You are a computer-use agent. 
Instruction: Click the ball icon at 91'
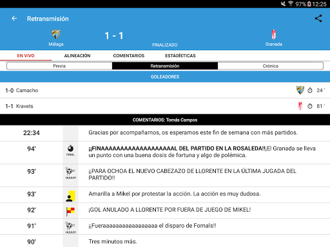(70, 228)
